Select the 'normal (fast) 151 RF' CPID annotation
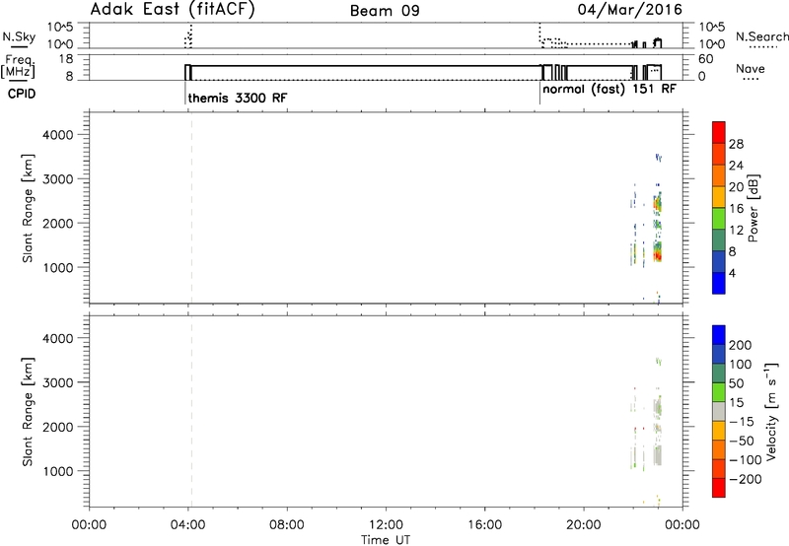This screenshot has width=789, height=546. (x=610, y=89)
